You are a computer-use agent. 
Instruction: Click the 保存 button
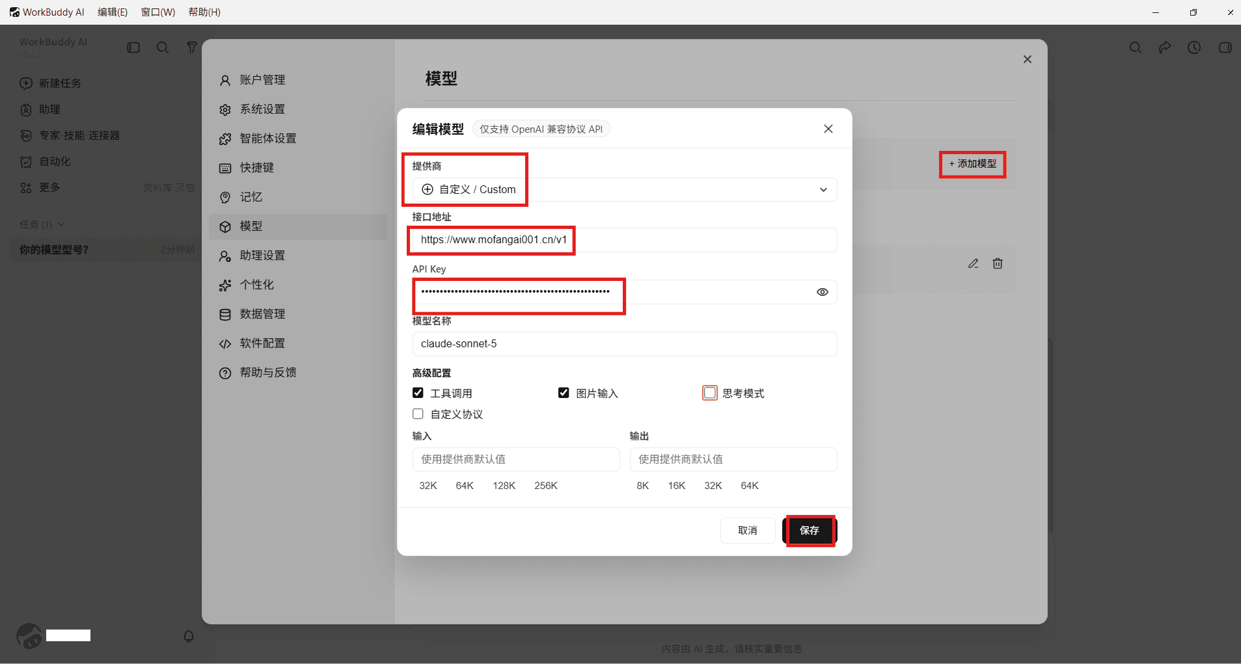coord(810,531)
